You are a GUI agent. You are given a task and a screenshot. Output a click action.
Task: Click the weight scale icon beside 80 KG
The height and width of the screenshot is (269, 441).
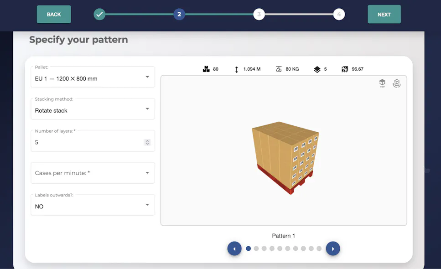coord(279,69)
